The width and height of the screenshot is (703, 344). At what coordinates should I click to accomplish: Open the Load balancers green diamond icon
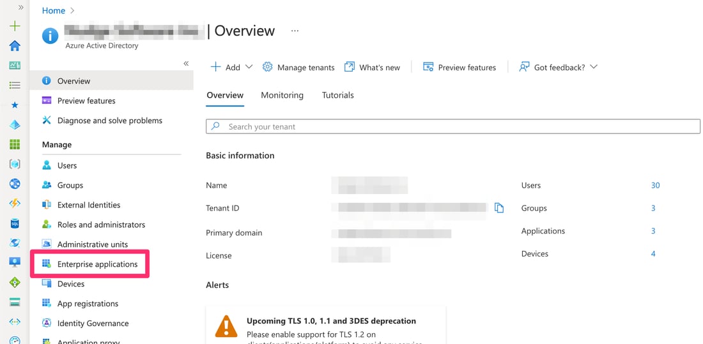(x=15, y=282)
